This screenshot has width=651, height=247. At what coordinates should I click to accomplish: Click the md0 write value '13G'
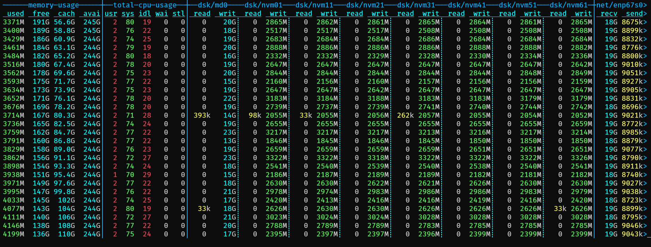[230, 141]
